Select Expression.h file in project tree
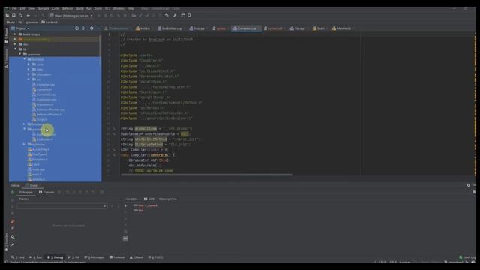Viewport: 480px width, 270px height. click(43, 104)
